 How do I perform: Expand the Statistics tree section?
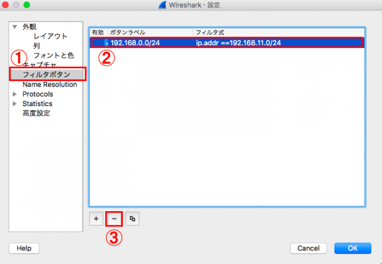(15, 104)
